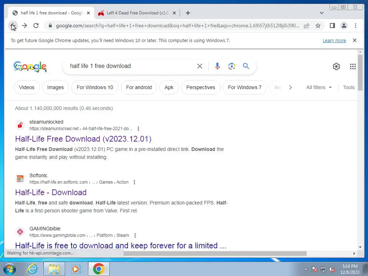Open the Chrome profile avatar
This screenshot has width=368, height=276.
344,26
